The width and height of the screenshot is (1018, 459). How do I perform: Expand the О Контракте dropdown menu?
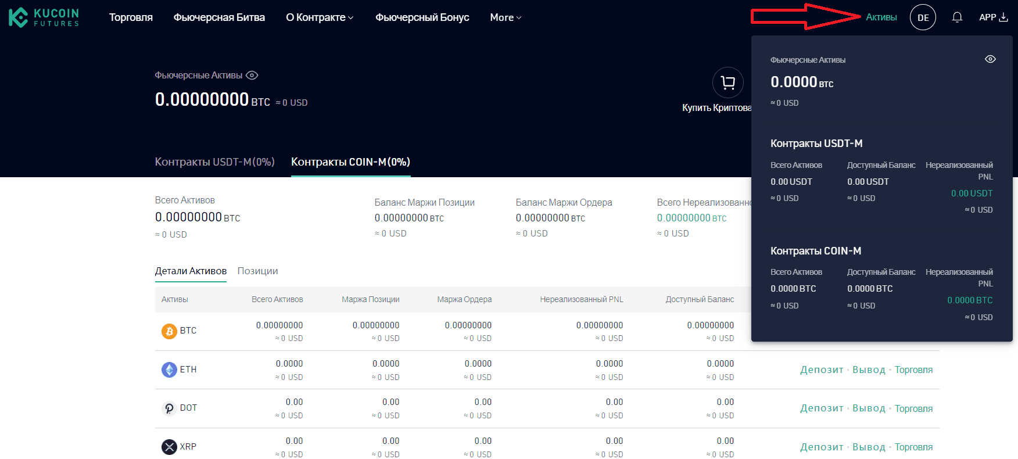click(x=320, y=17)
